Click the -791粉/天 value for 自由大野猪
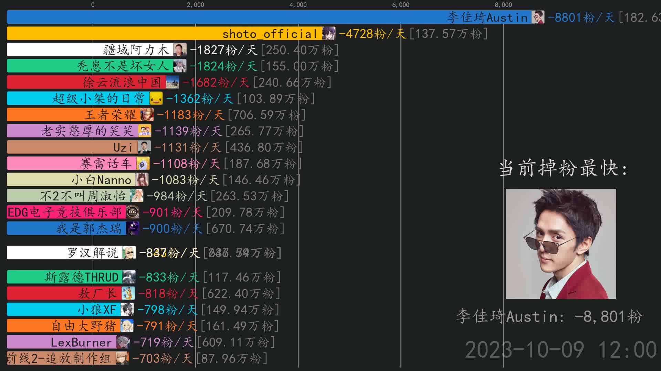 tap(167, 326)
